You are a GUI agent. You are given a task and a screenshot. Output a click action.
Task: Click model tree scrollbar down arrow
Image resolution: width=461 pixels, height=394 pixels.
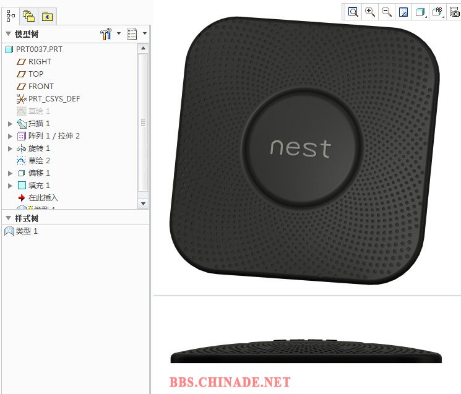click(143, 203)
